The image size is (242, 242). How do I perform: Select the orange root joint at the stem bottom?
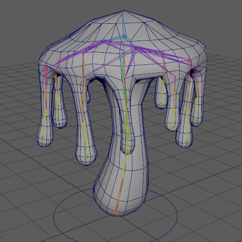pyautogui.click(x=116, y=213)
